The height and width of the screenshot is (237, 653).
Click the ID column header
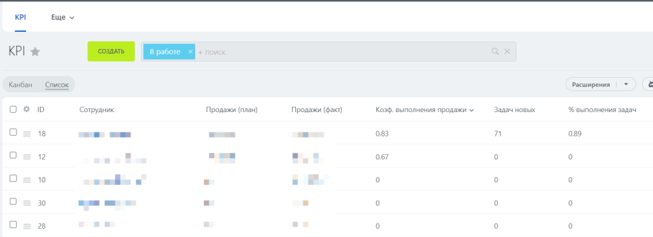click(41, 110)
